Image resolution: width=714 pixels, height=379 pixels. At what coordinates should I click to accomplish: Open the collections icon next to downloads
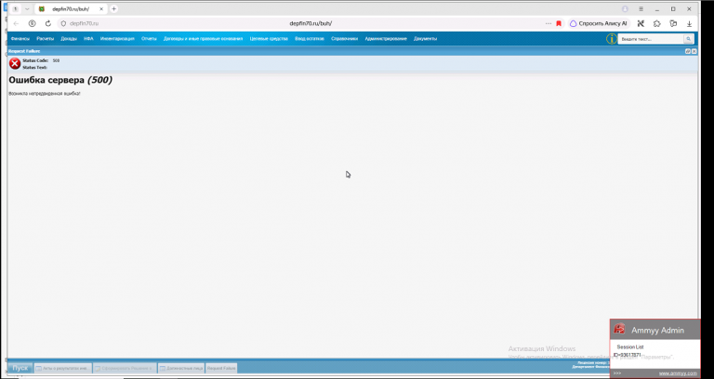pyautogui.click(x=673, y=23)
